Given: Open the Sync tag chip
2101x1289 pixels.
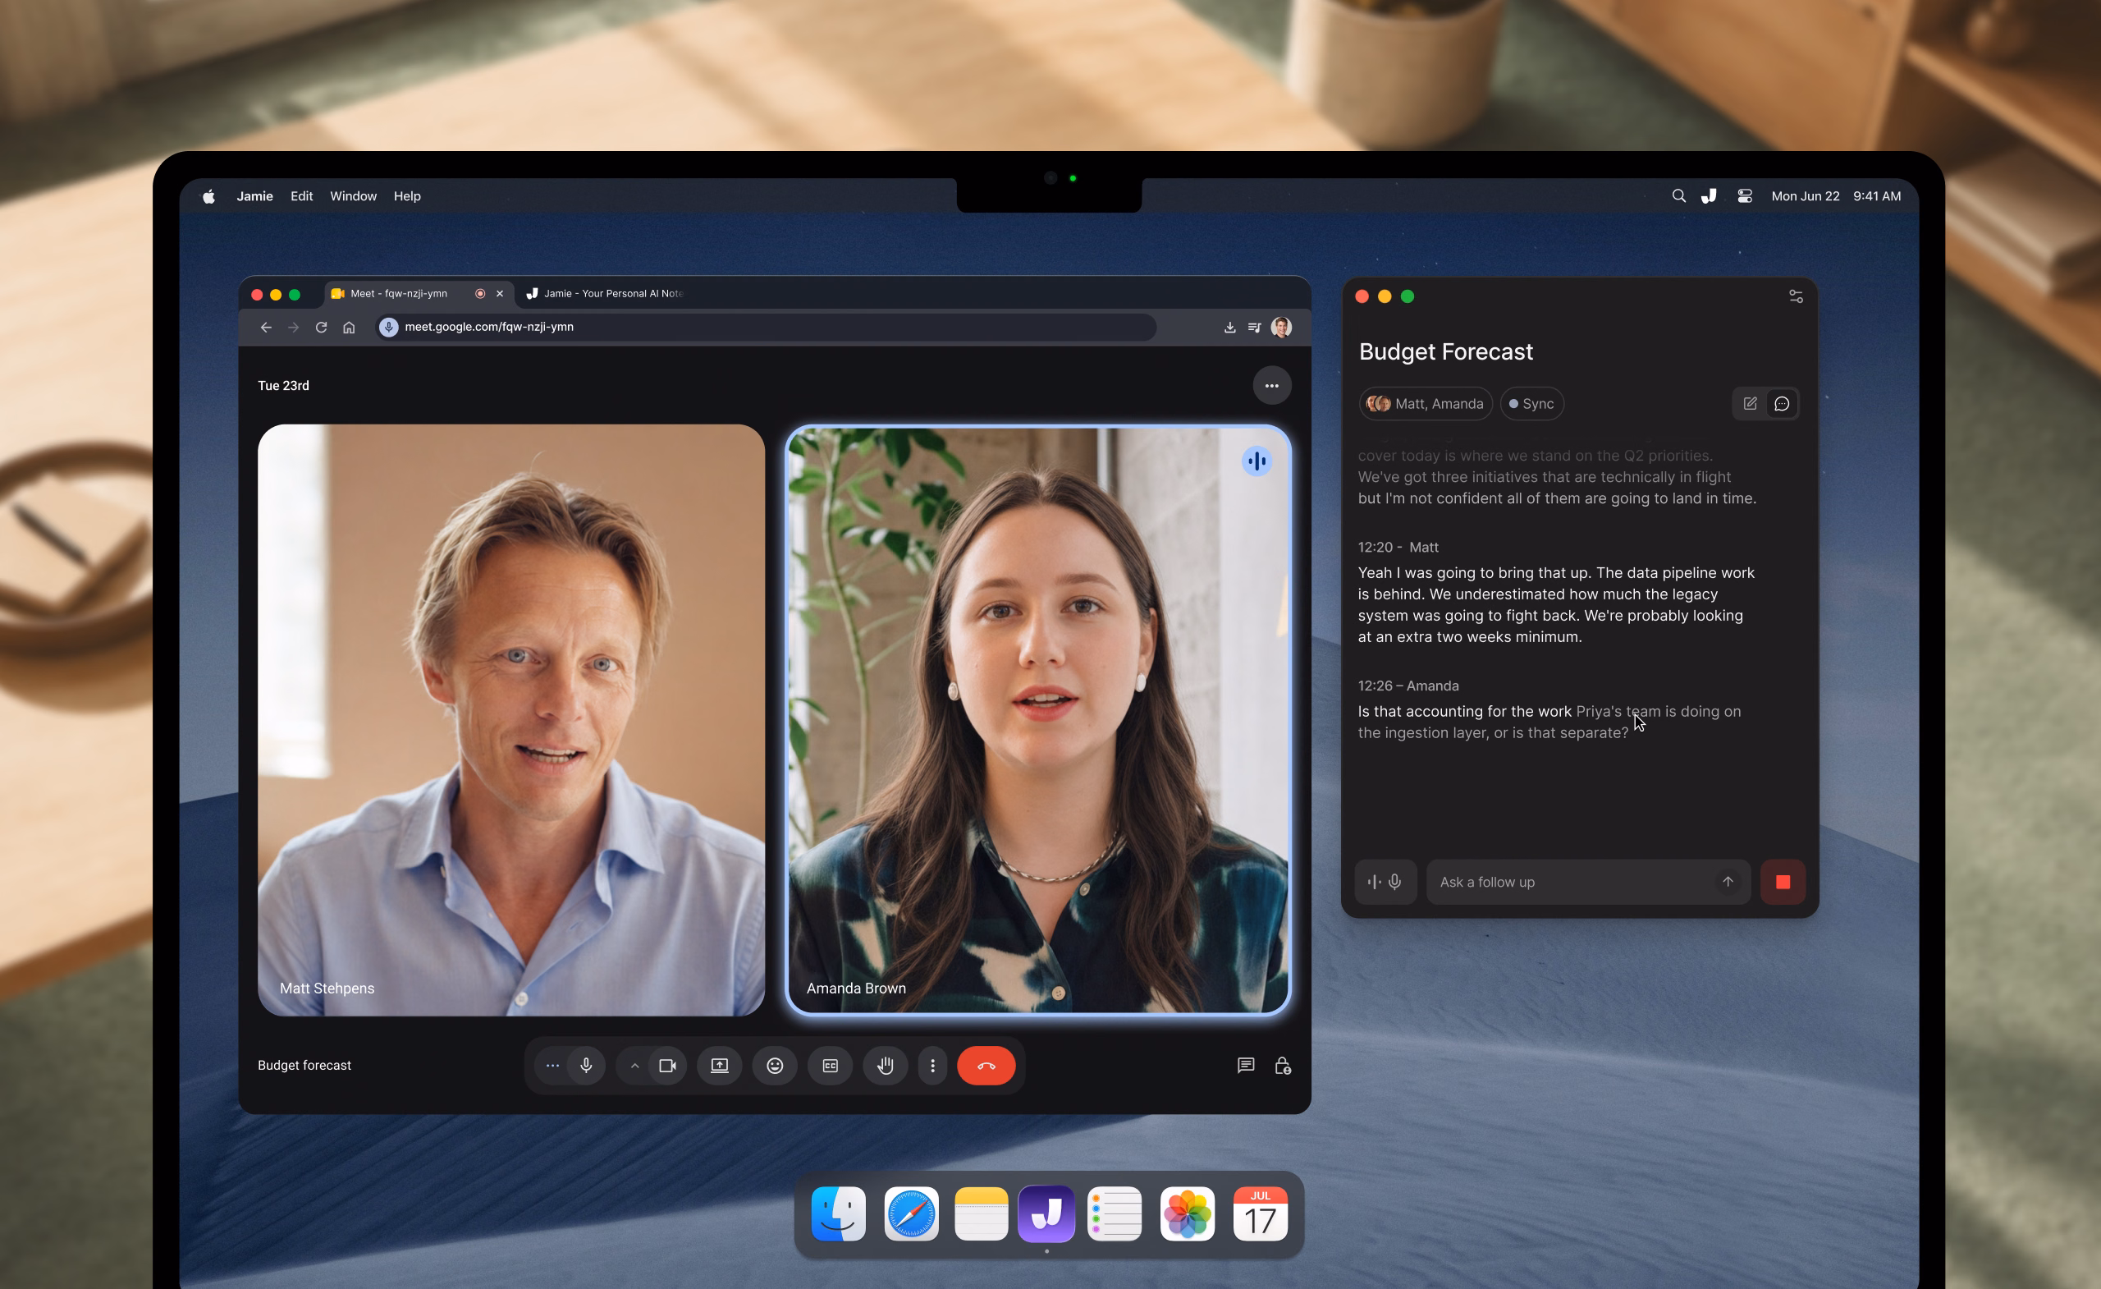Looking at the screenshot, I should click(1532, 405).
